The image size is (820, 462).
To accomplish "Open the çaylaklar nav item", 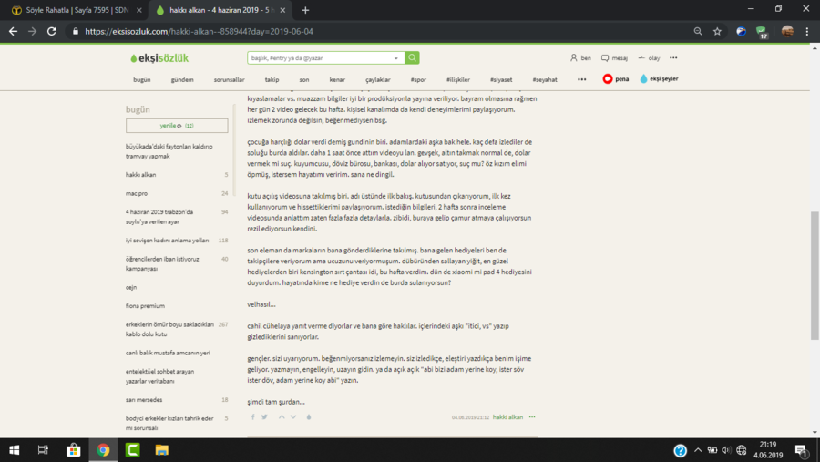I will pyautogui.click(x=378, y=79).
